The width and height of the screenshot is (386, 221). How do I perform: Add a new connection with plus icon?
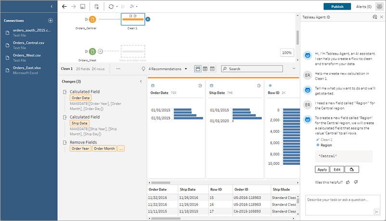click(51, 21)
